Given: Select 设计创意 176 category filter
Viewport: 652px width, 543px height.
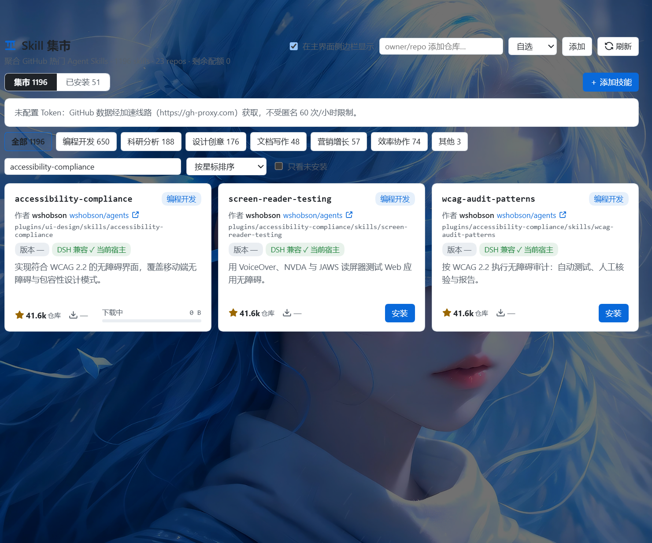Looking at the screenshot, I should pos(216,142).
